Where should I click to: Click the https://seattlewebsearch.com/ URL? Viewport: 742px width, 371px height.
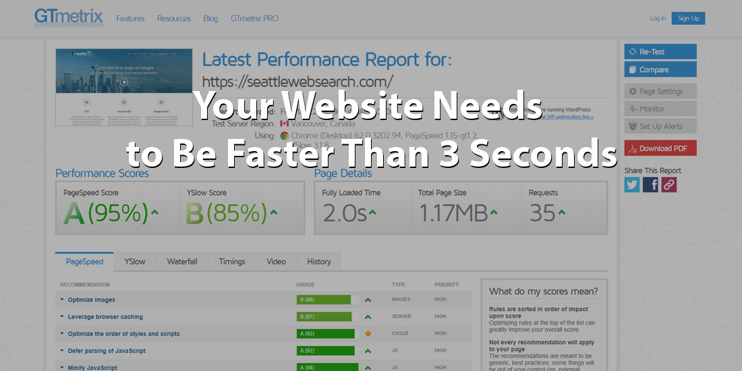297,82
